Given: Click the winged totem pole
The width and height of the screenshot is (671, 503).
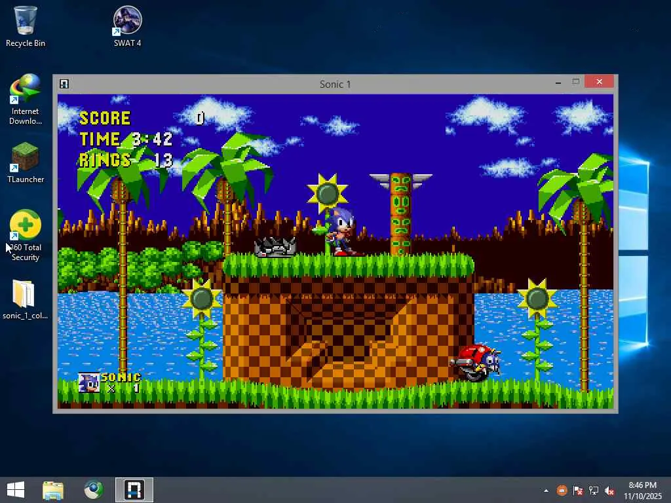Looking at the screenshot, I should point(401,214).
